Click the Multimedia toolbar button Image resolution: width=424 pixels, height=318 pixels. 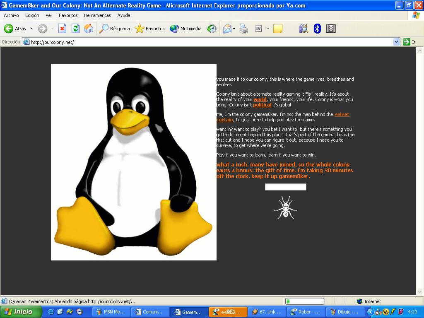(x=186, y=29)
